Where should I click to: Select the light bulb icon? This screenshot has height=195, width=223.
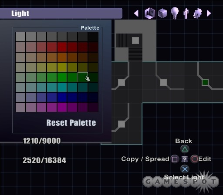click(174, 13)
